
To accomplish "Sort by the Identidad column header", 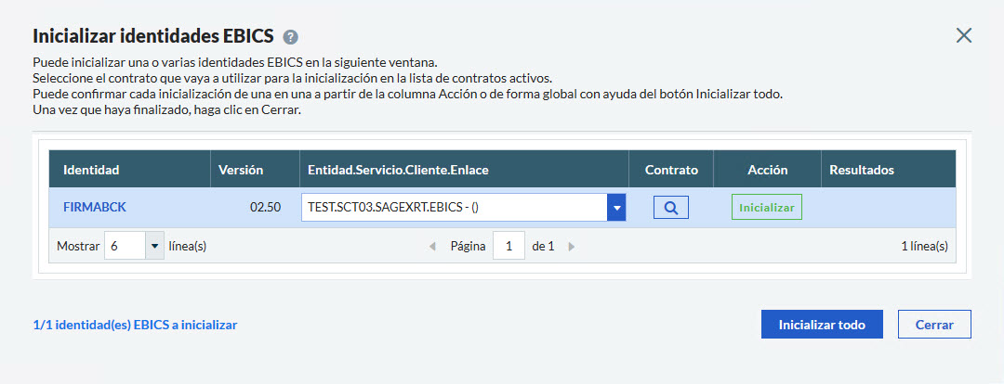I will 91,171.
